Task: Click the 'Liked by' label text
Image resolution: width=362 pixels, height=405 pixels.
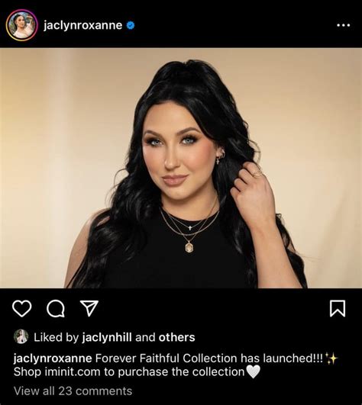Action: point(56,337)
